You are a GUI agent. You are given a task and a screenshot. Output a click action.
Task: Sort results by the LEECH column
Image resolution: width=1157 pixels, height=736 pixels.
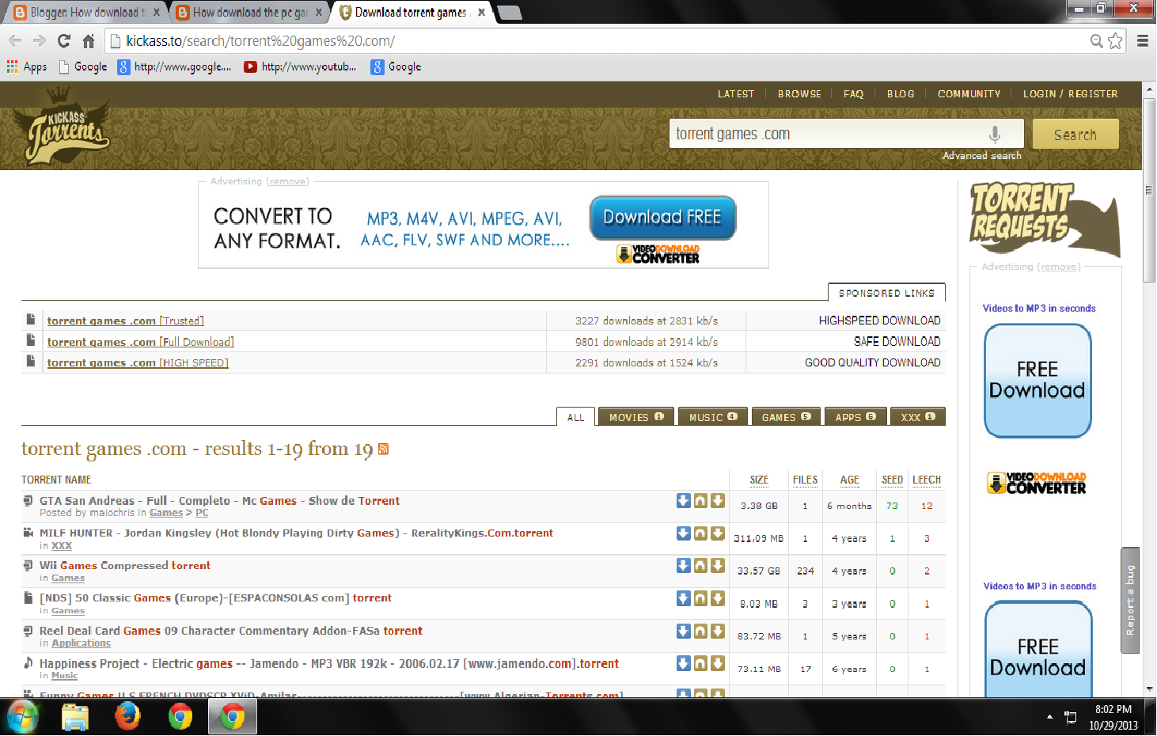[927, 480]
